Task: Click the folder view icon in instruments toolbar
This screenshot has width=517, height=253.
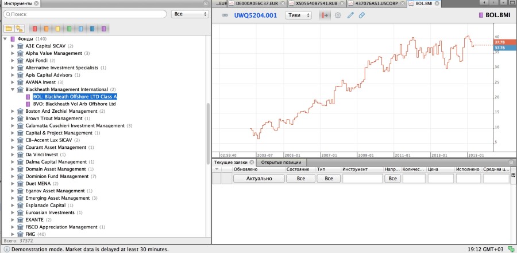Action: [9, 28]
